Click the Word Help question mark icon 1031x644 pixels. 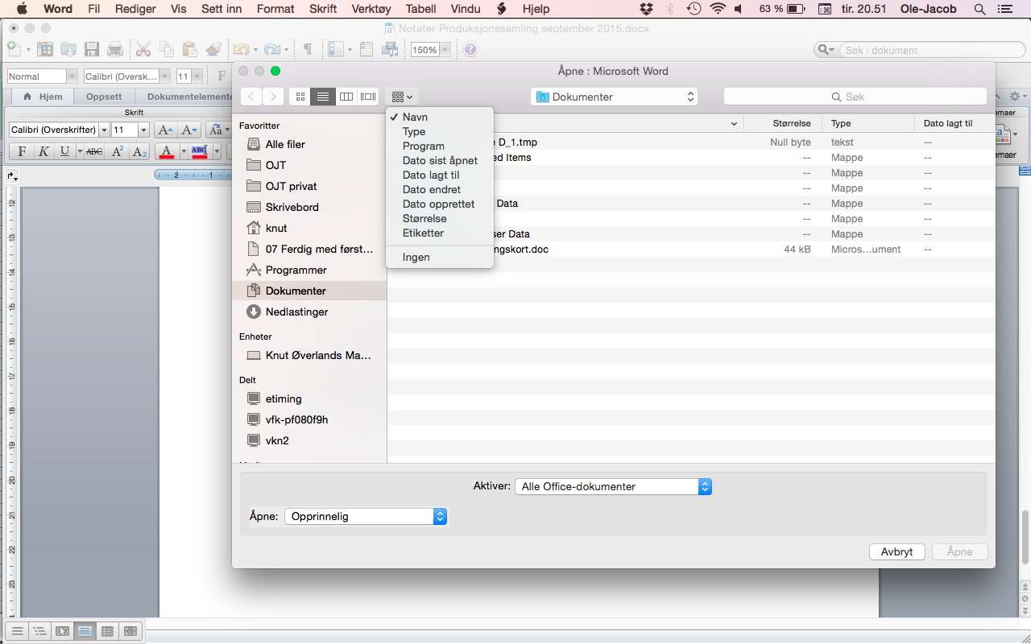(470, 49)
